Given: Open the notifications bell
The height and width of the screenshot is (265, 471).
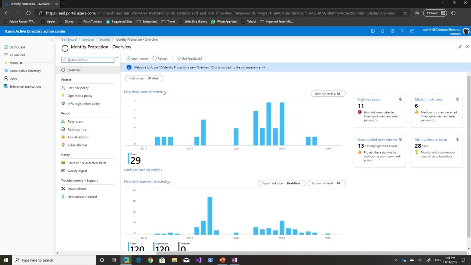Looking at the screenshot, I should coord(382,31).
